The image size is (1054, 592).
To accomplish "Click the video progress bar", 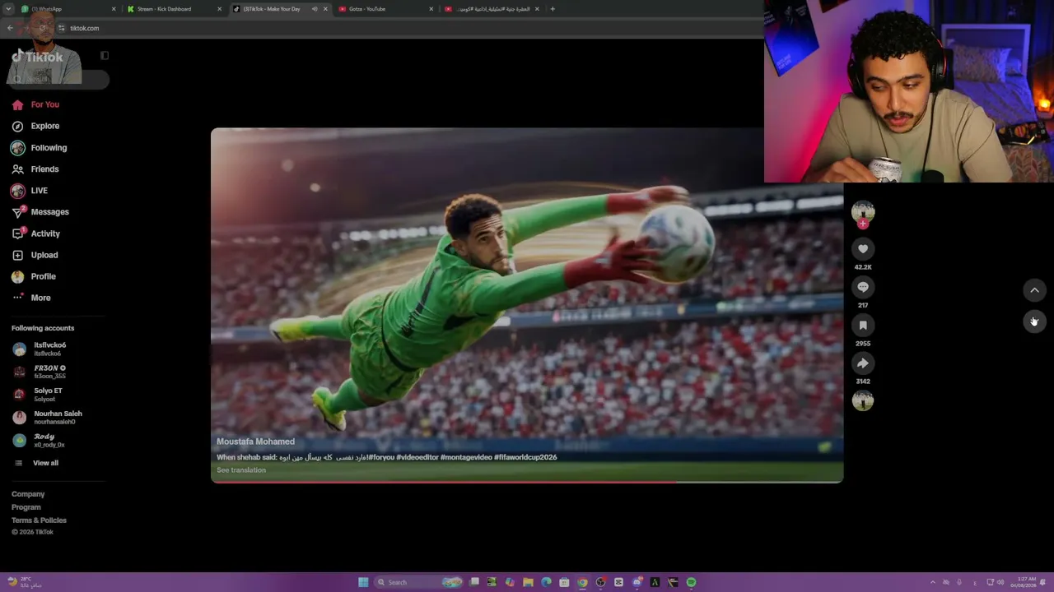I will (x=527, y=482).
